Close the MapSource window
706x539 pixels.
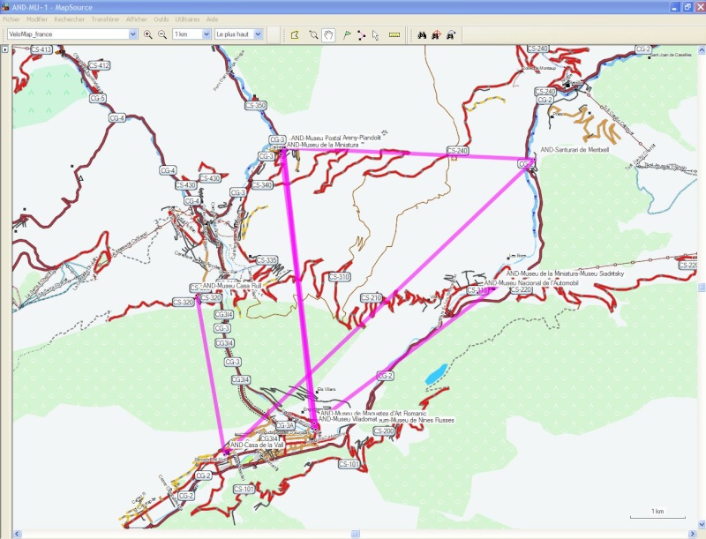699,7
